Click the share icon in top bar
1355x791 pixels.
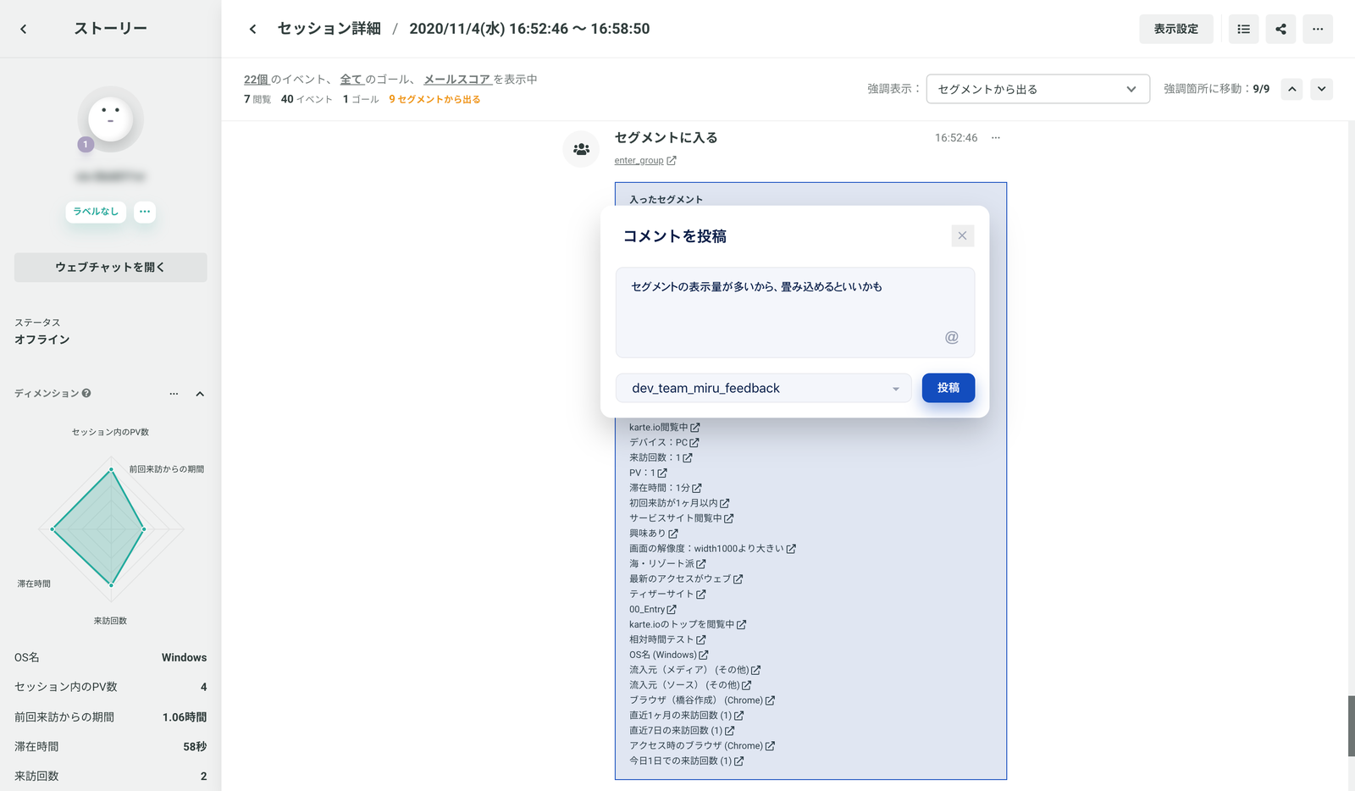[x=1280, y=29]
